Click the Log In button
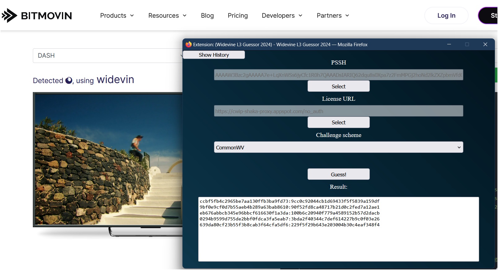The height and width of the screenshot is (270, 498). click(x=446, y=15)
